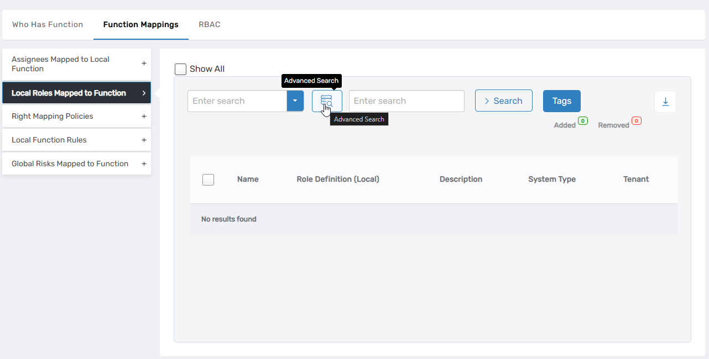Screen dimensions: 709x359
Task: Open the search field dropdown arrow
Action: pyautogui.click(x=295, y=101)
